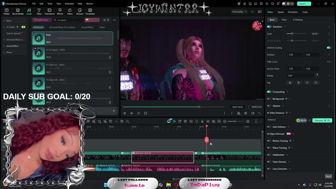Expand the preview to fullscreen

click(x=260, y=113)
